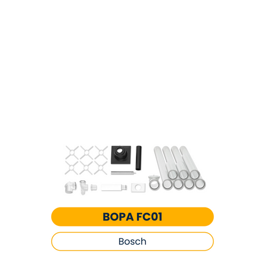Click the rightmost front tube opening
Screen dimensions: 265x265
coord(200,184)
